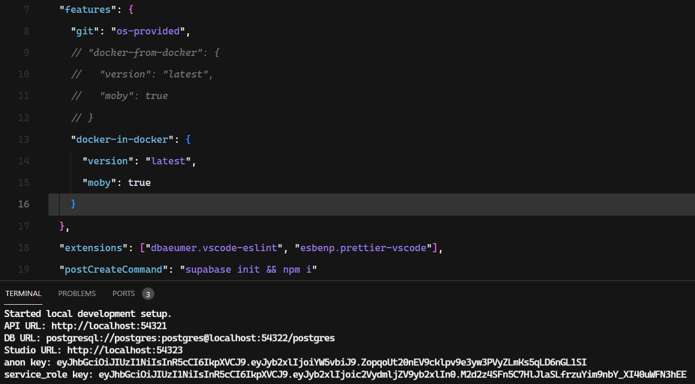
Task: Click the service_role key token text
Action: pos(392,375)
